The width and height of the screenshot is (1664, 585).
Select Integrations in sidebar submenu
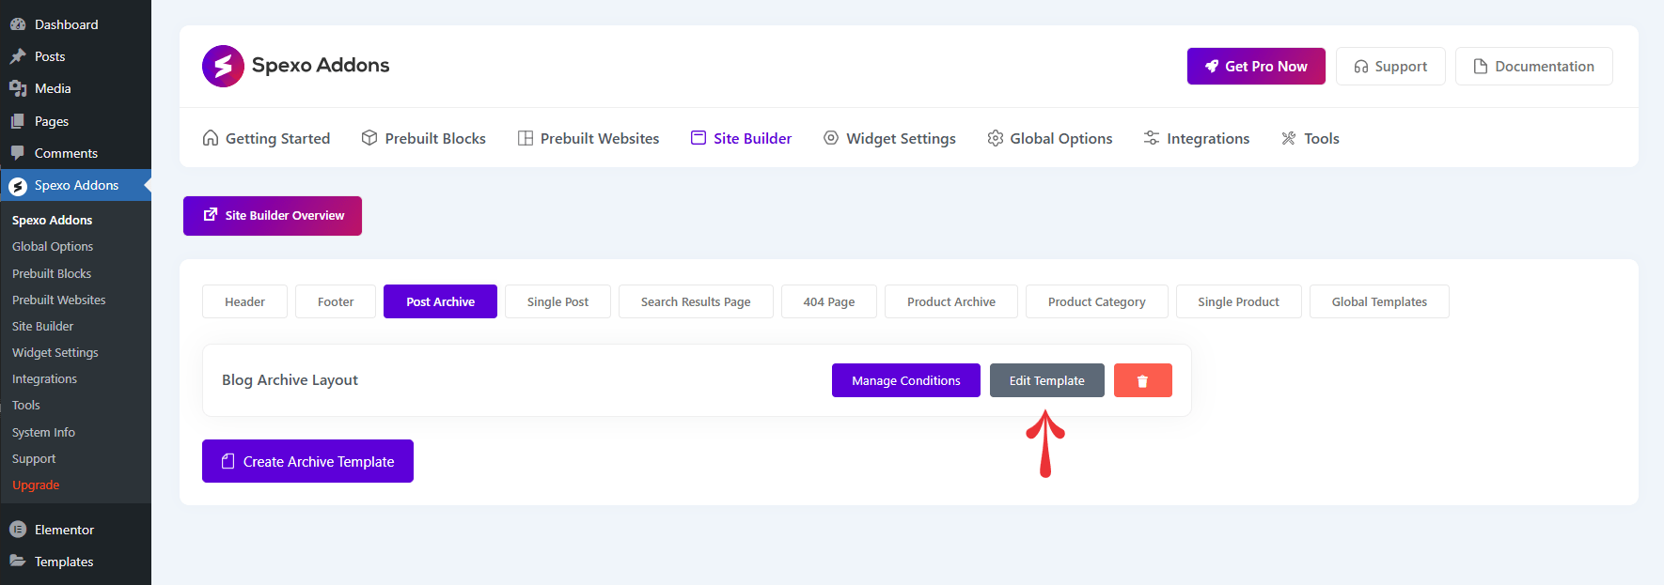[x=44, y=378]
